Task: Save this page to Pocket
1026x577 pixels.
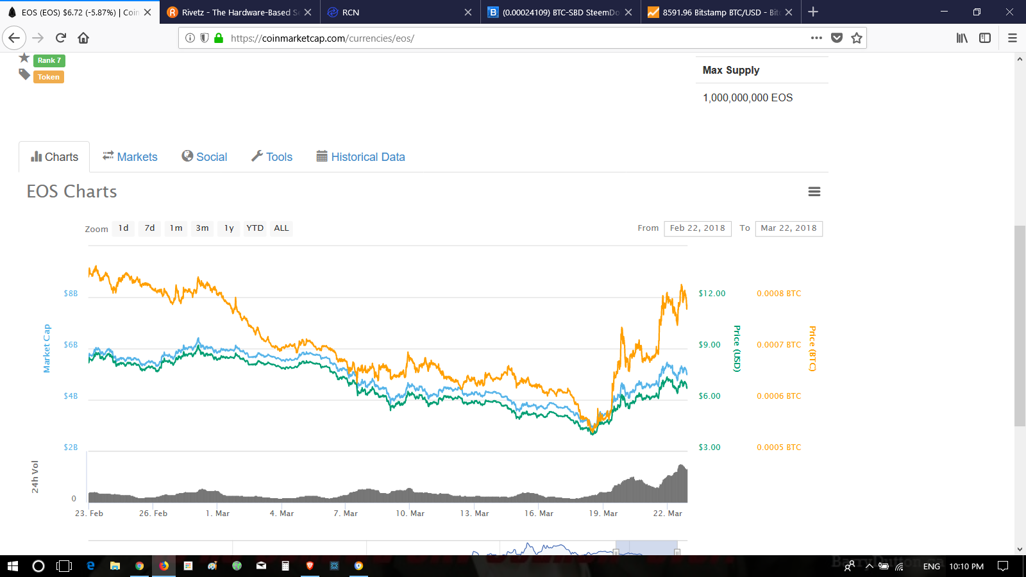Action: point(837,38)
